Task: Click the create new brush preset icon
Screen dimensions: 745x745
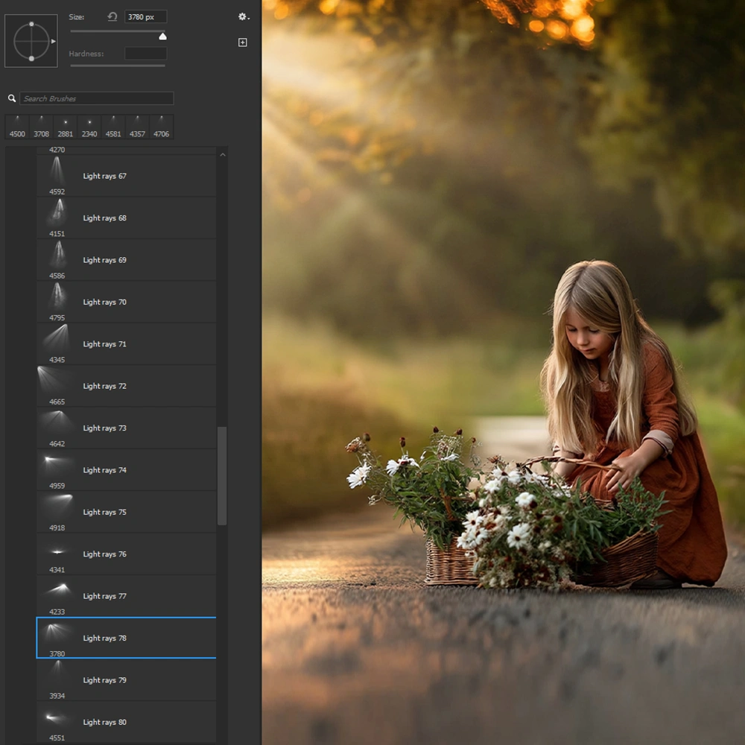Action: coord(242,42)
